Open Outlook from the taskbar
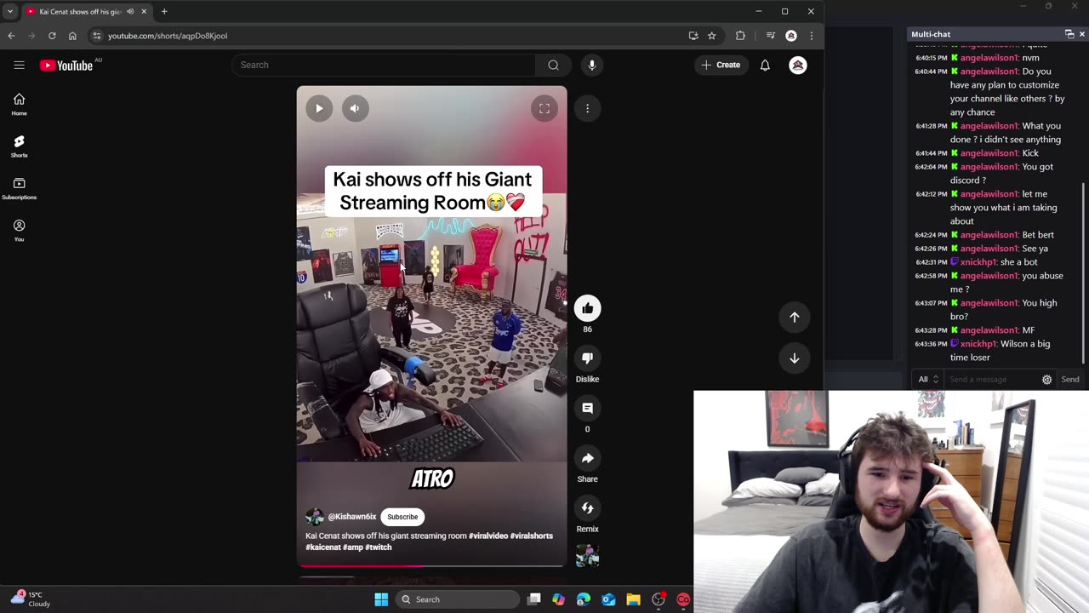1089x613 pixels. (x=608, y=599)
